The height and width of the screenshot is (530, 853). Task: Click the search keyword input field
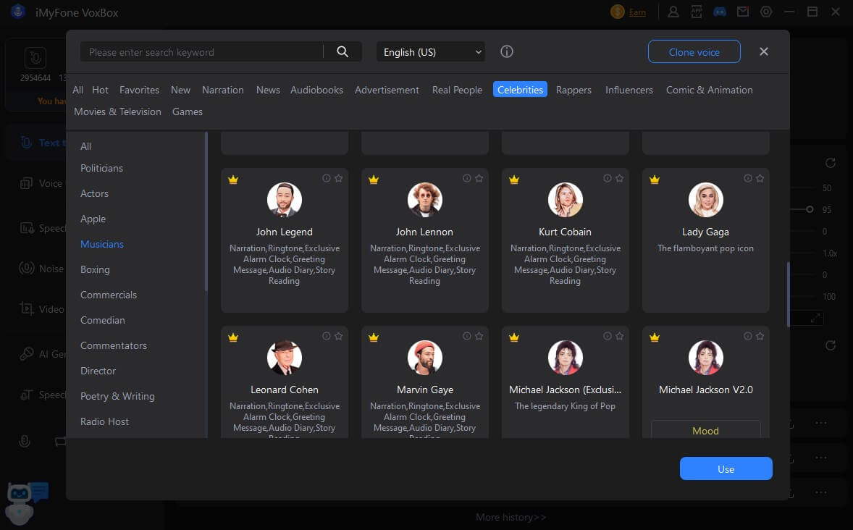point(201,51)
